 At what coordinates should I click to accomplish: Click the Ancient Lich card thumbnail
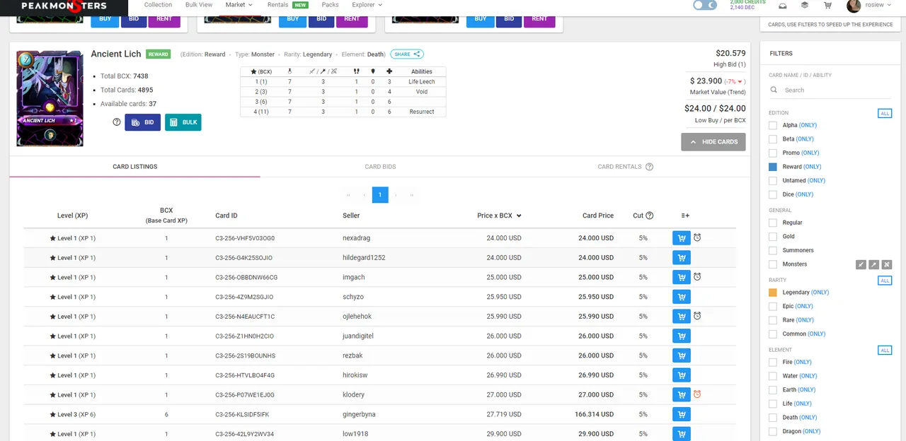50,98
